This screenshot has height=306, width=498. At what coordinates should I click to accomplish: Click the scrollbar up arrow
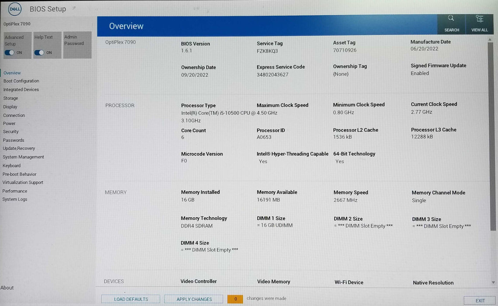click(x=490, y=39)
